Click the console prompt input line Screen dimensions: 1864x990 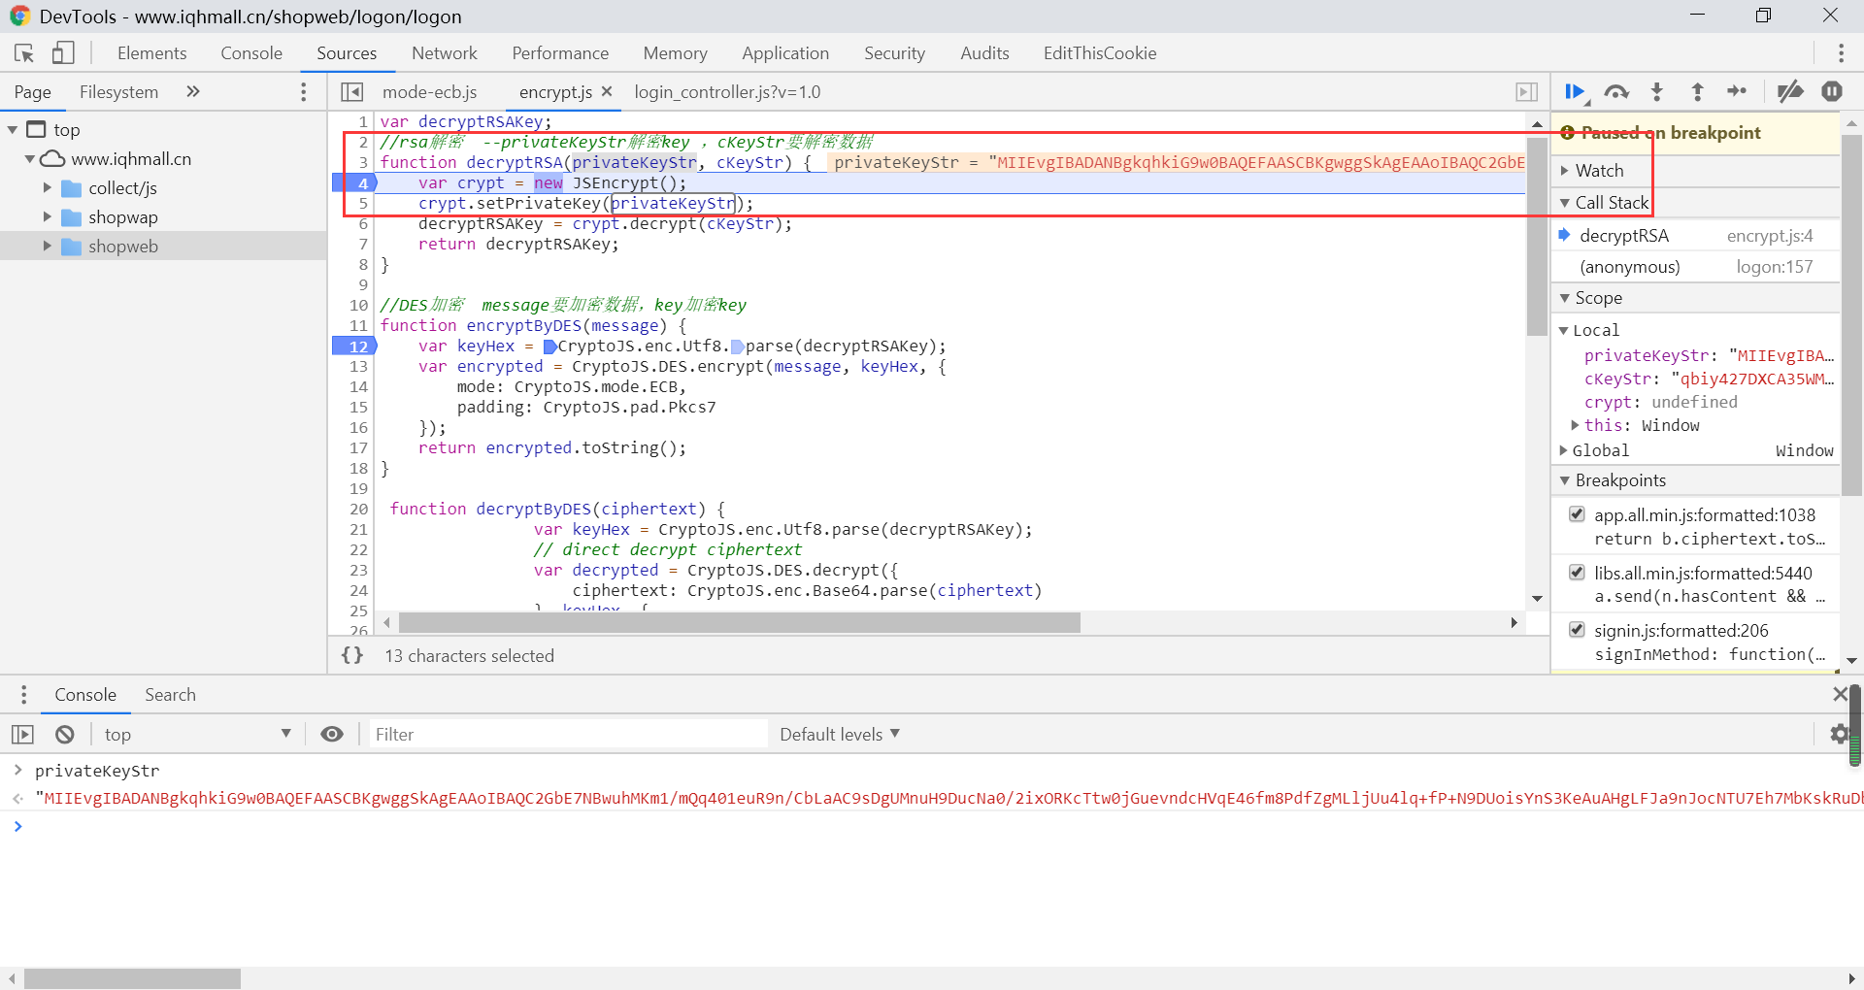(932, 827)
